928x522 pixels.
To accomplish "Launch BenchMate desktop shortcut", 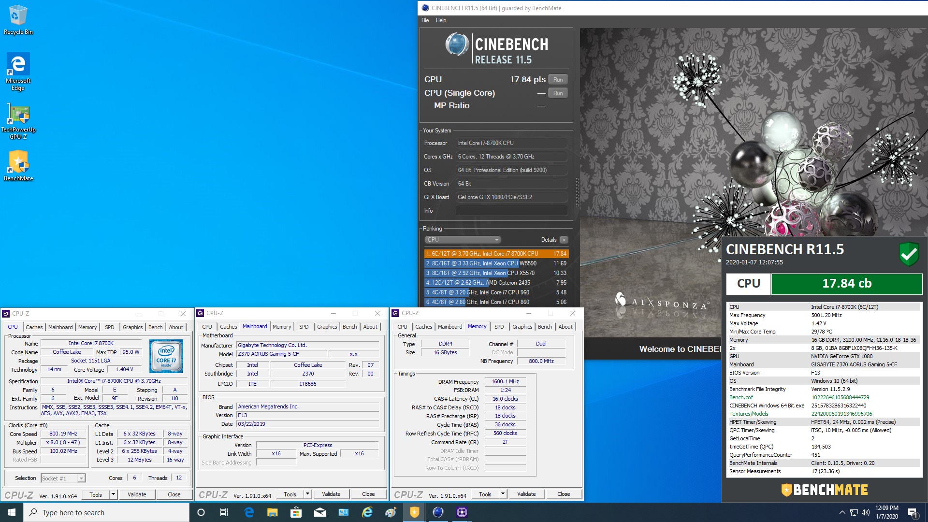I will point(18,165).
